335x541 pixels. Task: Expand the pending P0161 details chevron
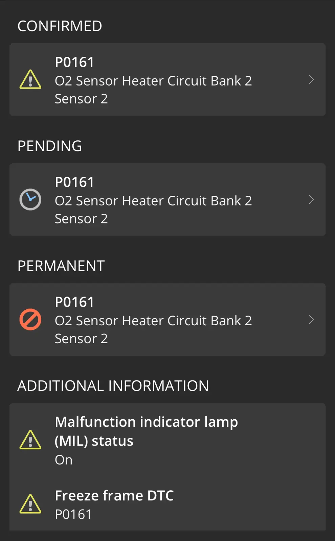tap(311, 200)
